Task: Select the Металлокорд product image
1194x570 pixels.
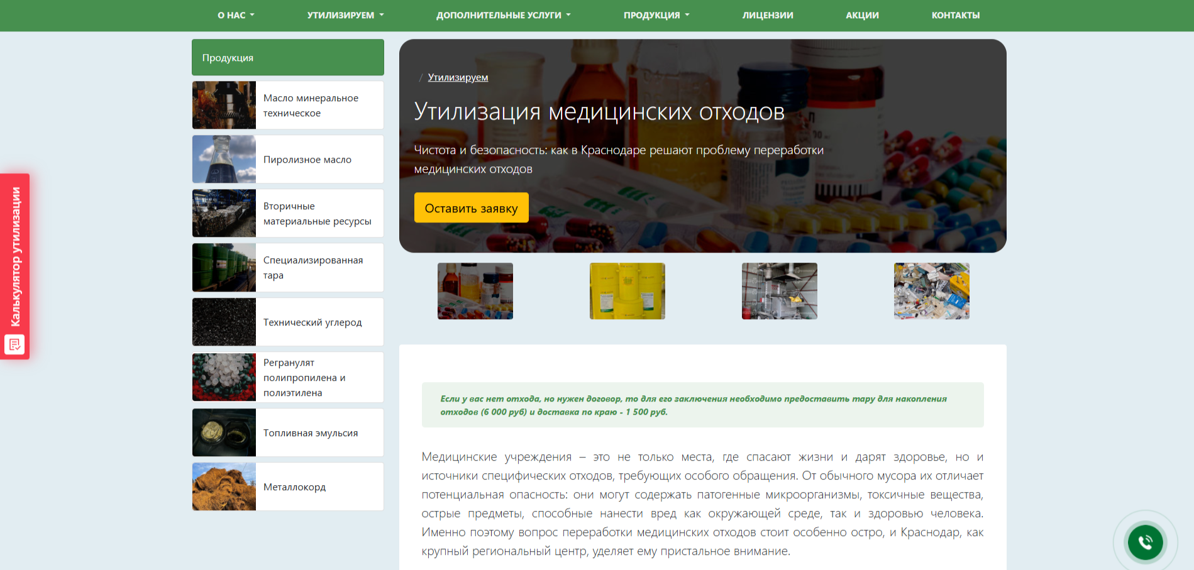Action: [224, 486]
